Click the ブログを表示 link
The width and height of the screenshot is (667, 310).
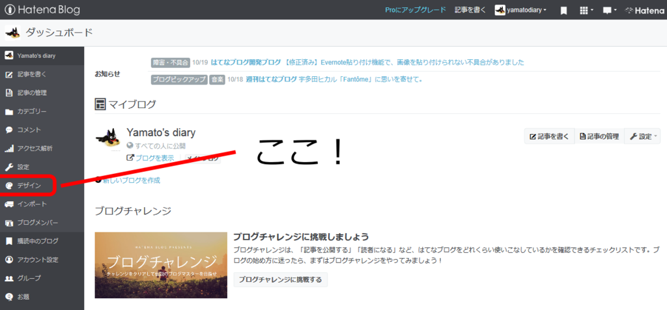155,158
